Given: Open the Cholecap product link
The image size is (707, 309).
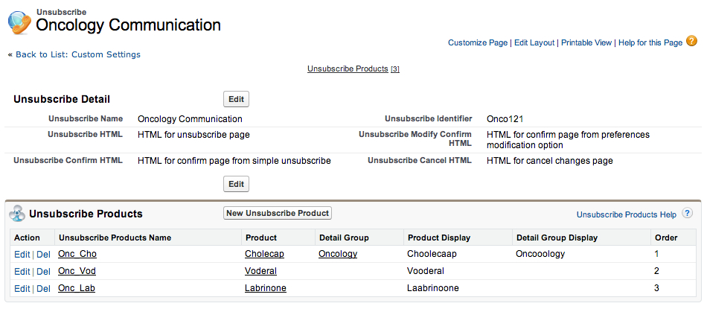Looking at the screenshot, I should [264, 254].
